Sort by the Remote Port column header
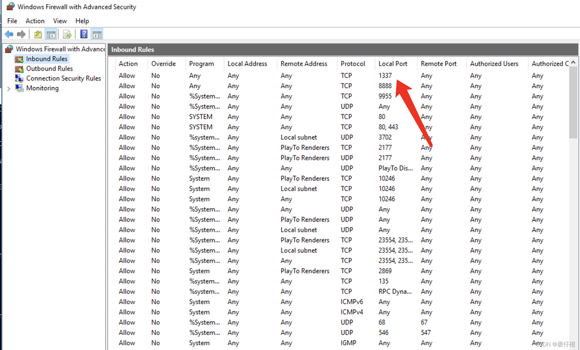This screenshot has height=350, width=580. pos(438,64)
